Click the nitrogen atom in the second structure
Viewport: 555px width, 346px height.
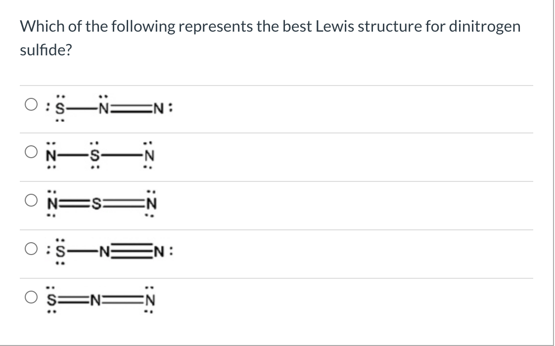50,156
